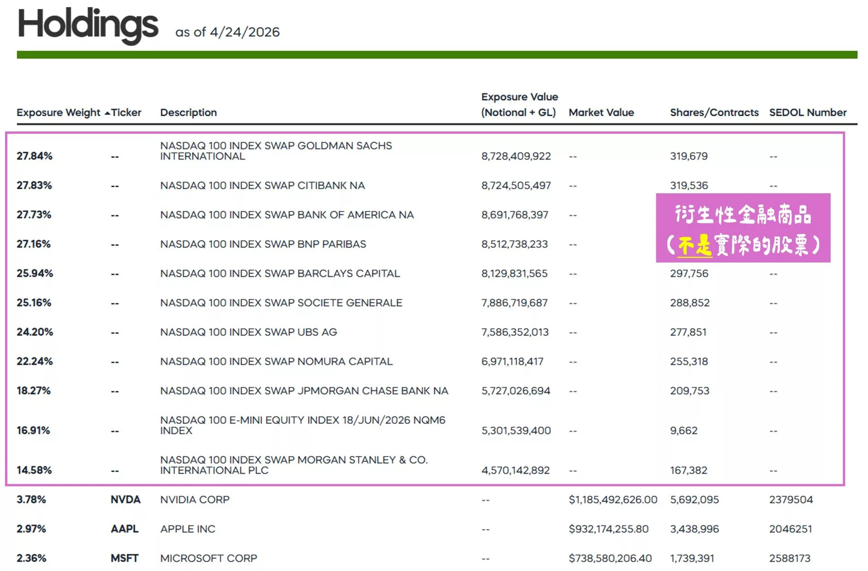Click the date text as of 4/24/2026
The height and width of the screenshot is (571, 868).
[x=227, y=32]
